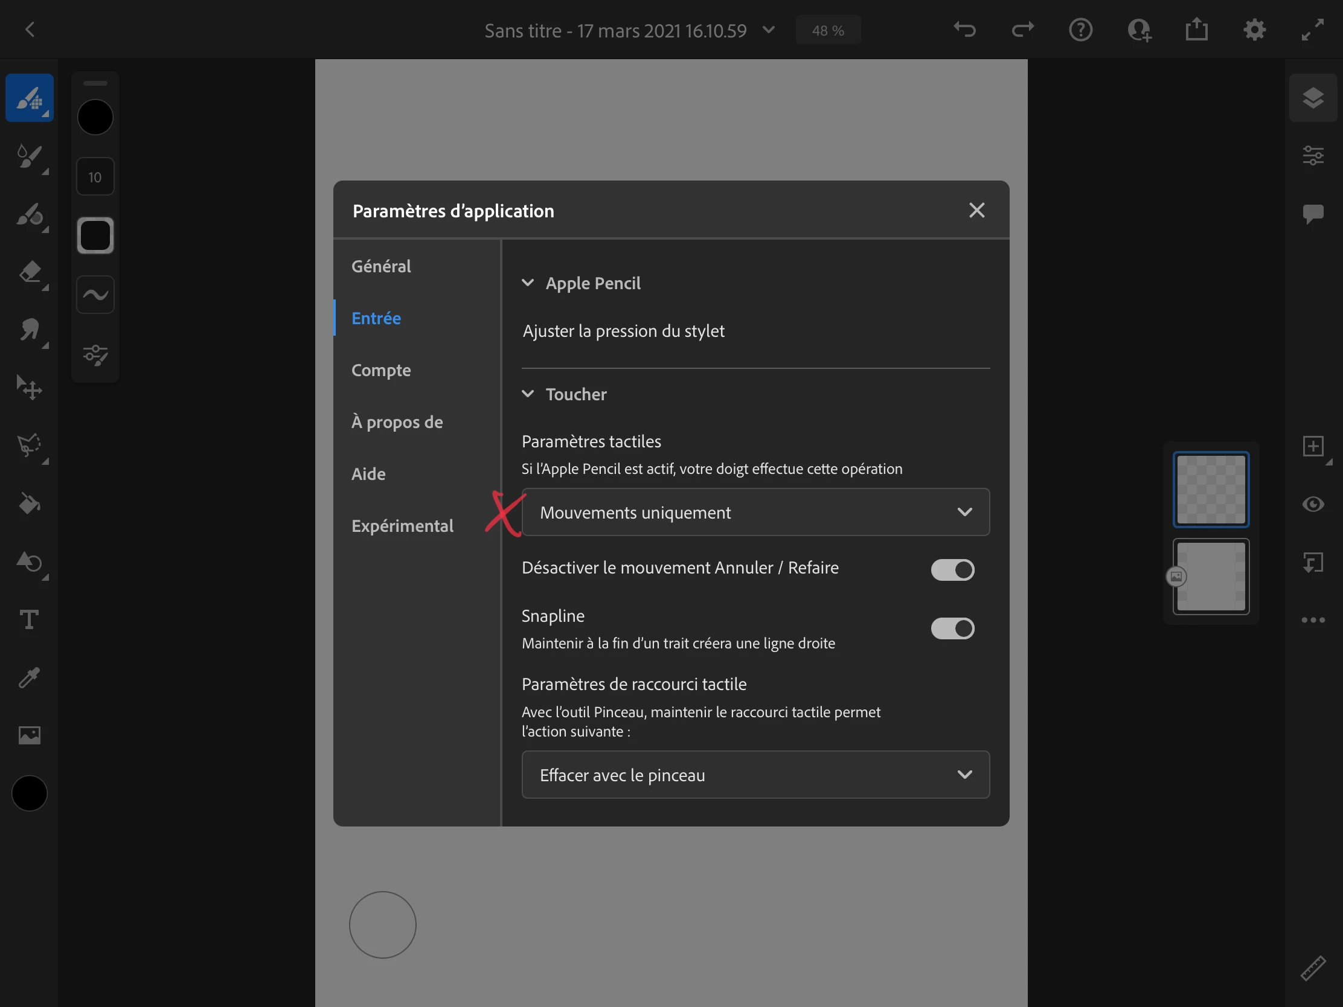Click Ajuster la pression du stylet

click(624, 331)
